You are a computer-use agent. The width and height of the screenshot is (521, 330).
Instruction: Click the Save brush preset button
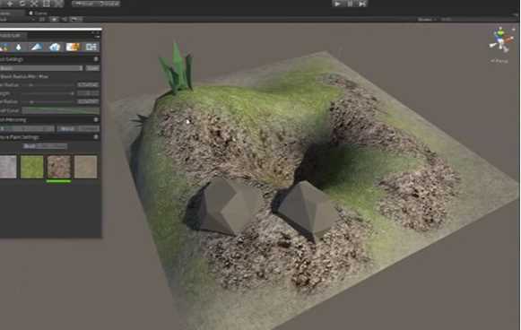[x=92, y=68]
